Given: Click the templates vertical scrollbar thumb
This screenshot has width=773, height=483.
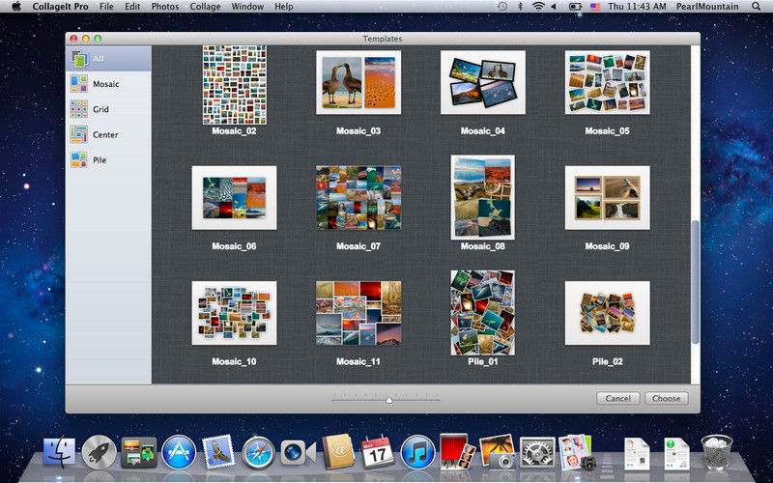Looking at the screenshot, I should click(695, 282).
